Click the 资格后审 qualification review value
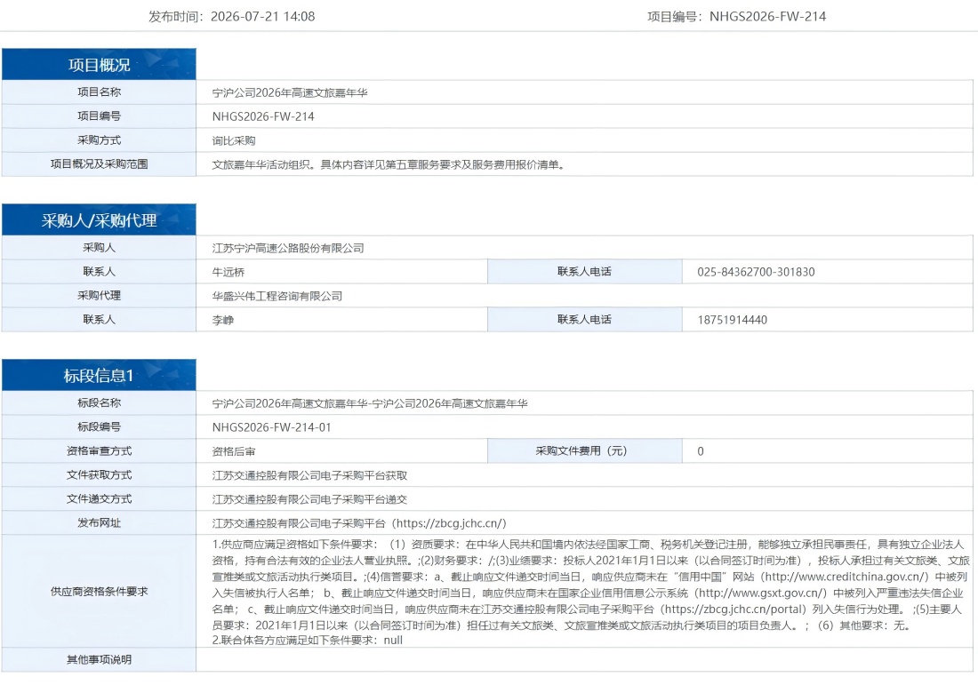 pyautogui.click(x=234, y=452)
